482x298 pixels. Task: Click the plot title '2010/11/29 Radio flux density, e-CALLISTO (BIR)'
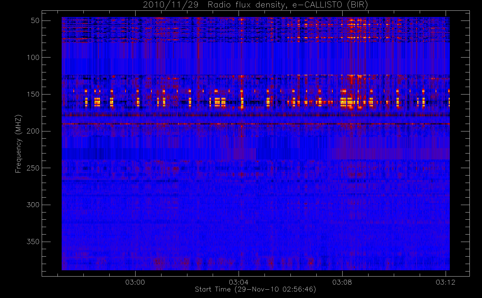point(255,5)
